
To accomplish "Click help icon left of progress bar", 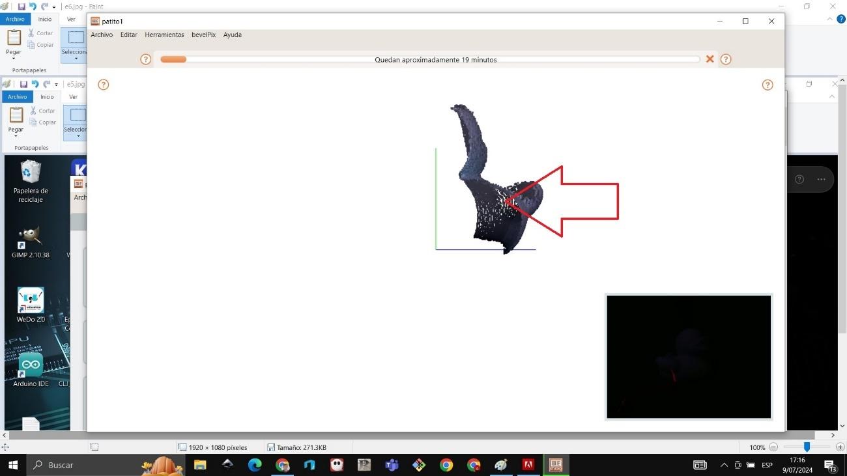I will [x=146, y=59].
